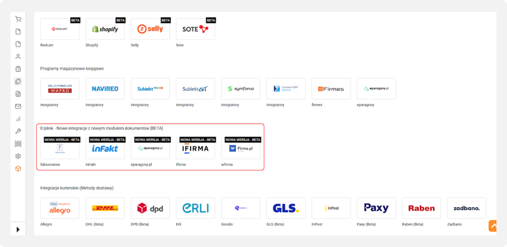Open the Paxy courier tile
507x247 pixels.
376,208
